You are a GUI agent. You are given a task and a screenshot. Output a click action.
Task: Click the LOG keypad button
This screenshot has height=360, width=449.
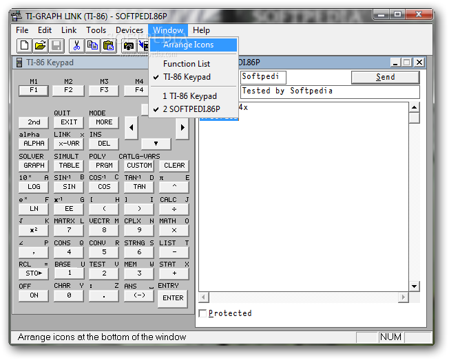click(34, 187)
